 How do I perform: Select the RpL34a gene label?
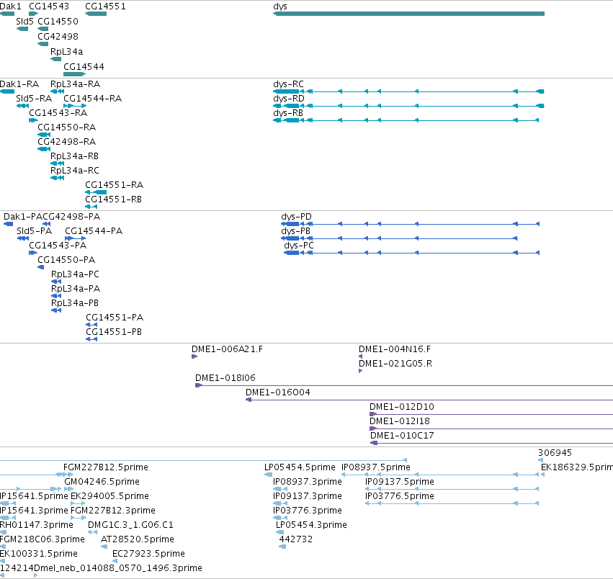point(67,52)
